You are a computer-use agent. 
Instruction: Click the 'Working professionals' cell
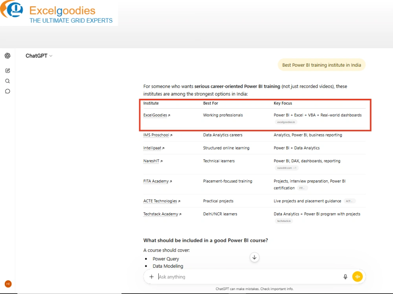pyautogui.click(x=223, y=115)
